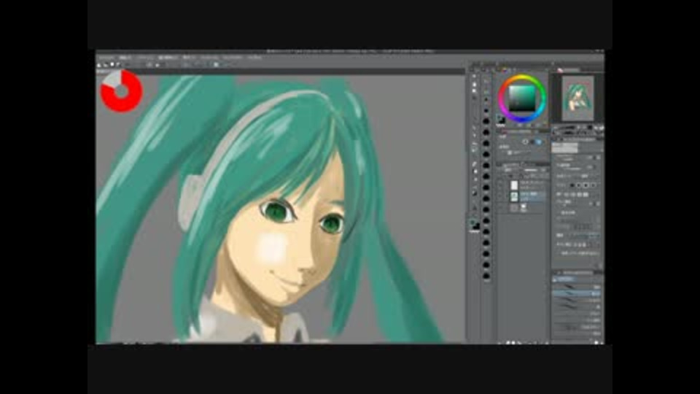Select the main color swatch below the color wheel
The image size is (700, 394).
coord(500,119)
